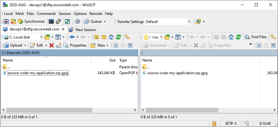Go to local home directory icon
The width and height of the screenshot is (278, 127).
[x=111, y=37]
